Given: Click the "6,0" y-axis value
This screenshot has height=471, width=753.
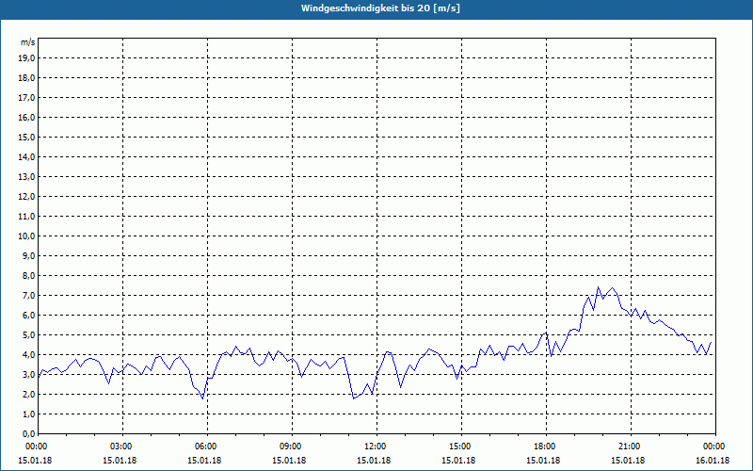Looking at the screenshot, I should click(28, 316).
